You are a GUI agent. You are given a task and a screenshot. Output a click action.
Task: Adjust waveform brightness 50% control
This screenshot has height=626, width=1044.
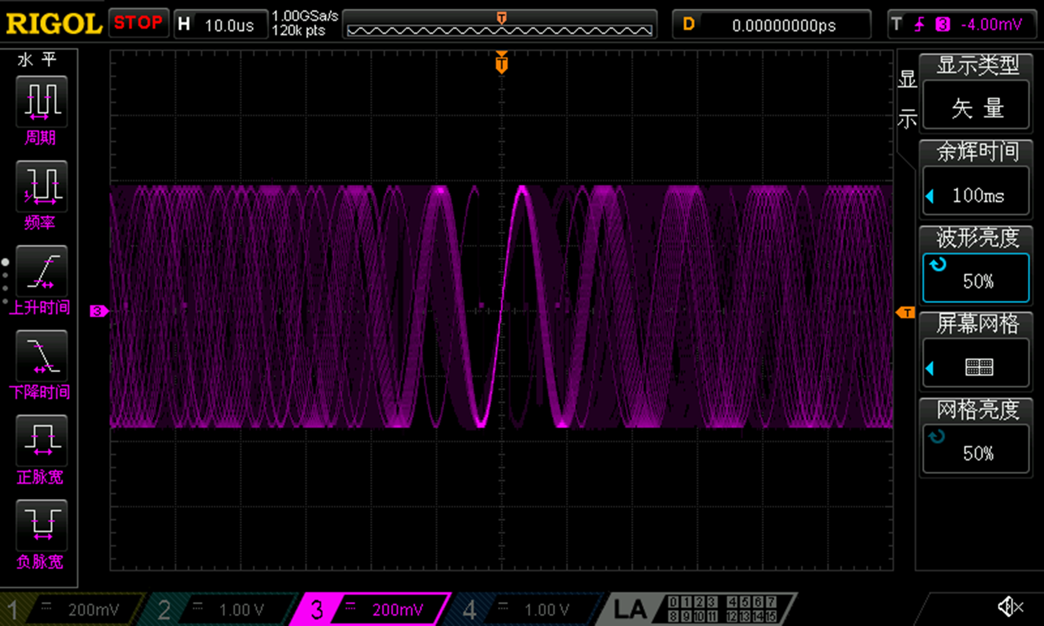pos(976,278)
